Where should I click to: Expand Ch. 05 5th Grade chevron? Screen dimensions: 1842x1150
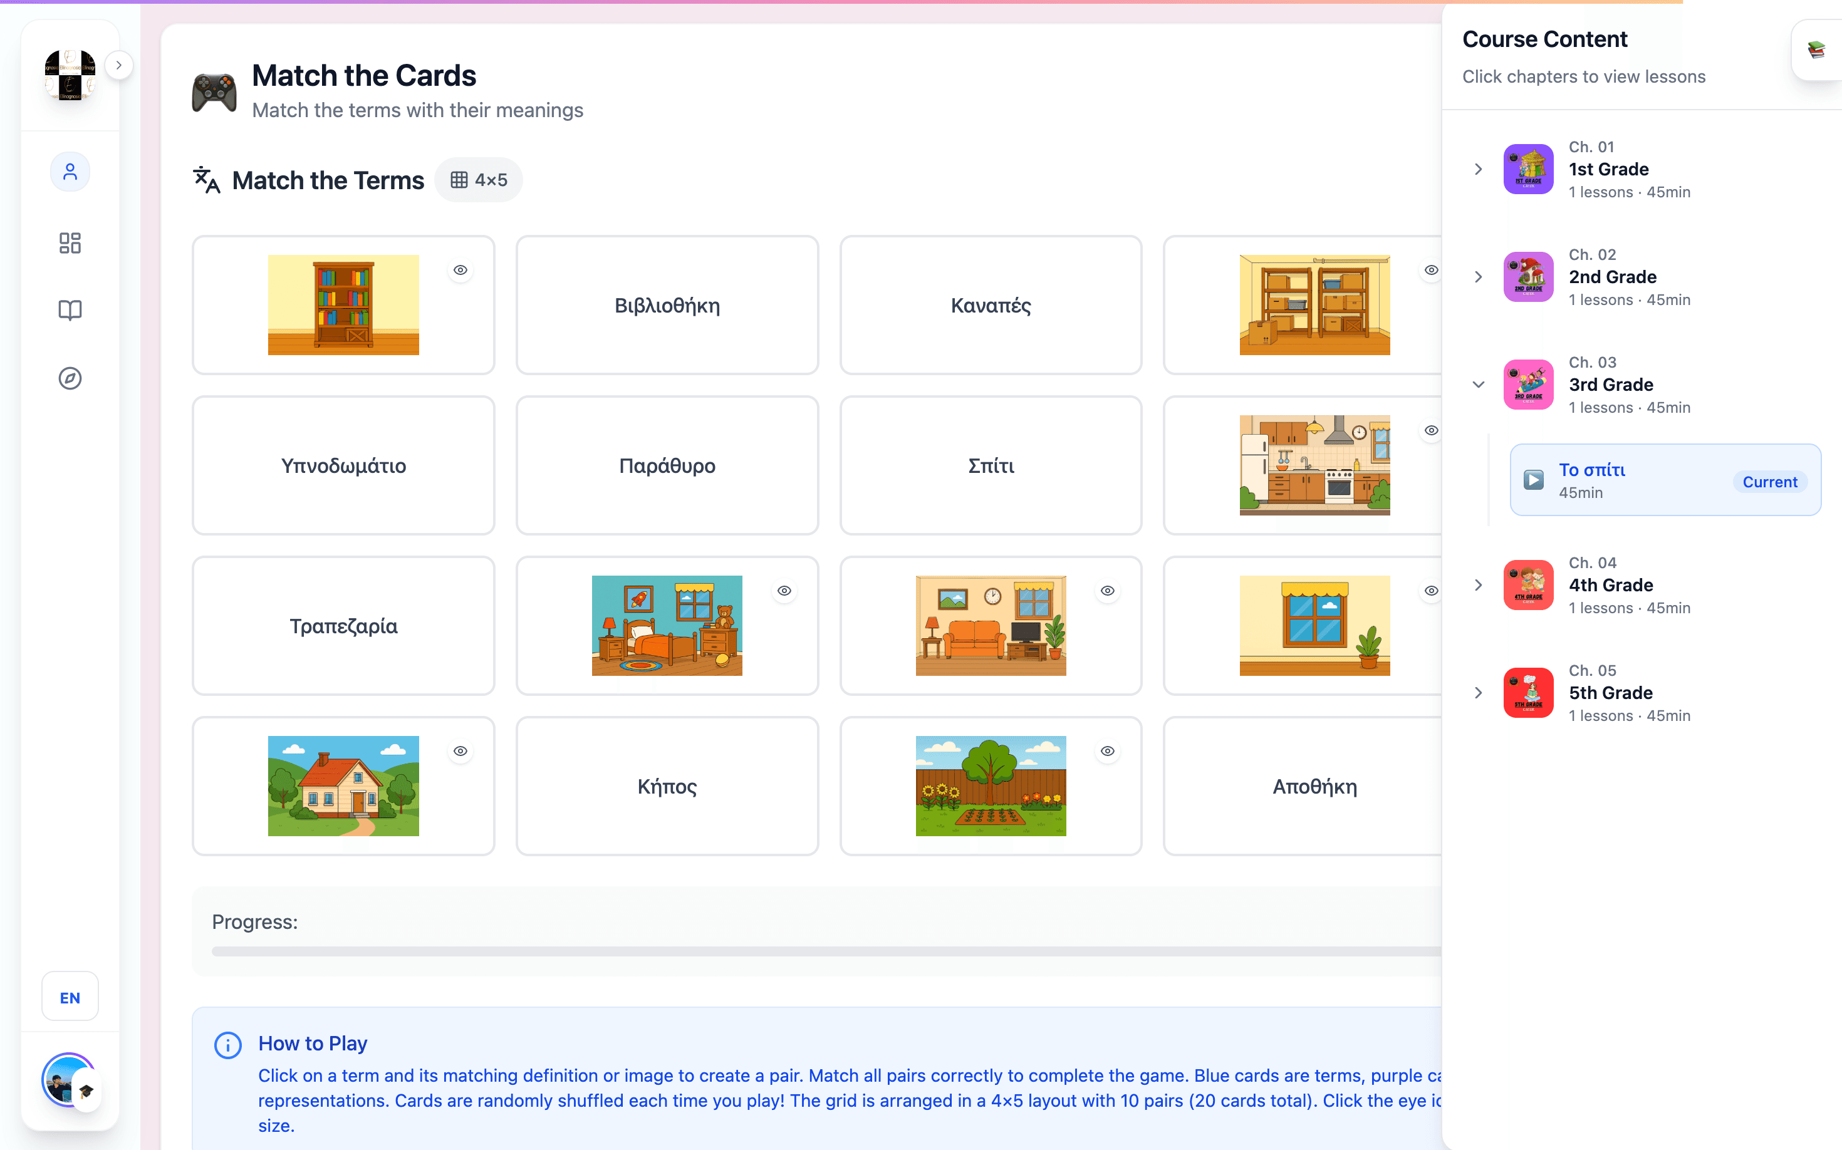click(x=1477, y=693)
